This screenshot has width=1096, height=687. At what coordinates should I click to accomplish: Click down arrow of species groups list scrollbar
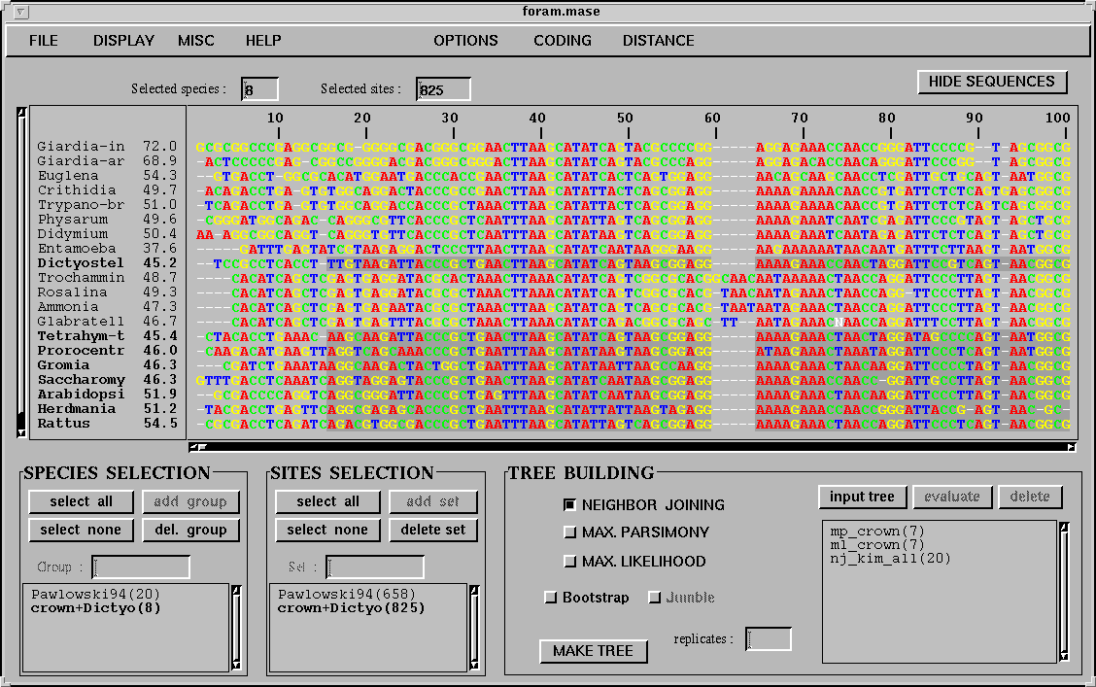point(236,666)
